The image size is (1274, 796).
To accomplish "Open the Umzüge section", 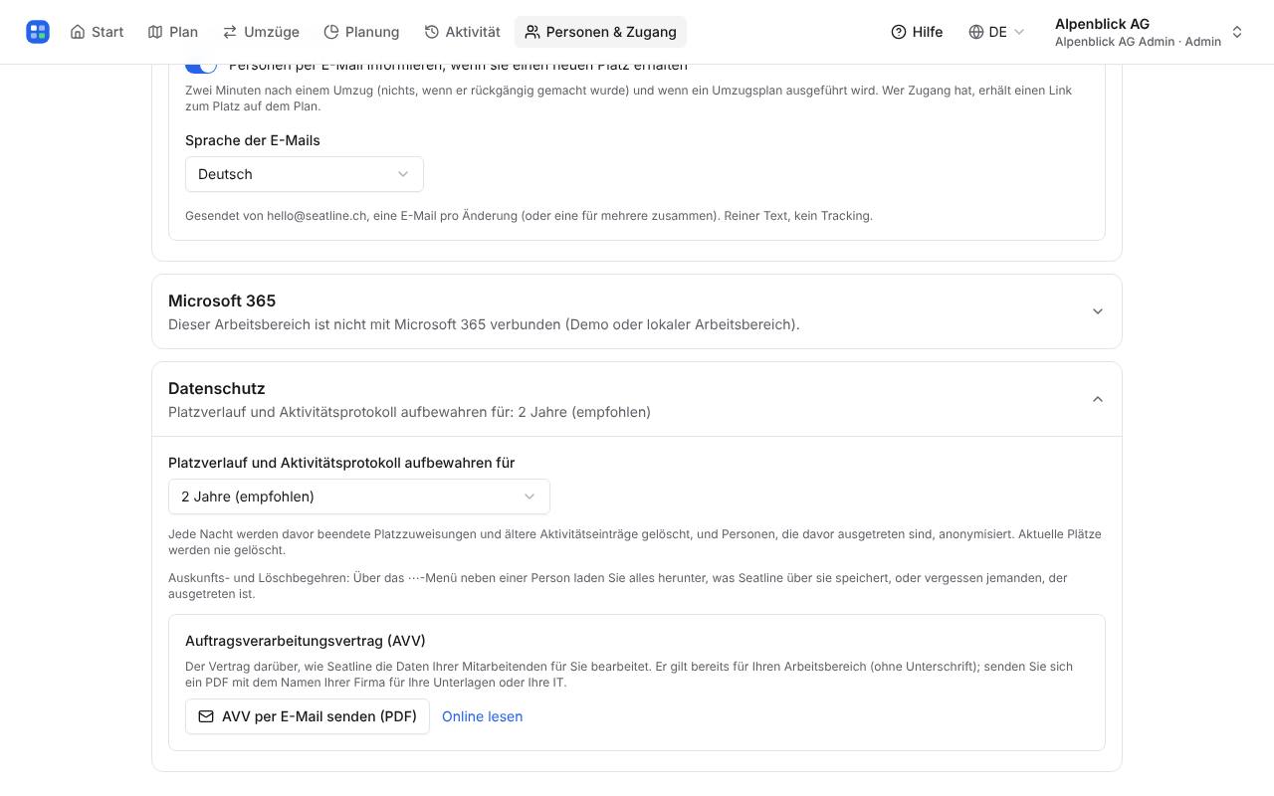I will (x=261, y=32).
